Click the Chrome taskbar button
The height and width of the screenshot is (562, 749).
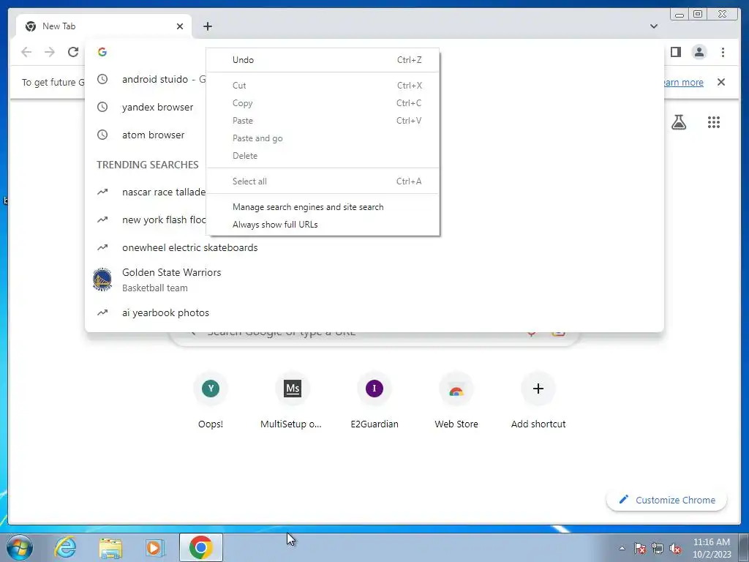coord(201,547)
